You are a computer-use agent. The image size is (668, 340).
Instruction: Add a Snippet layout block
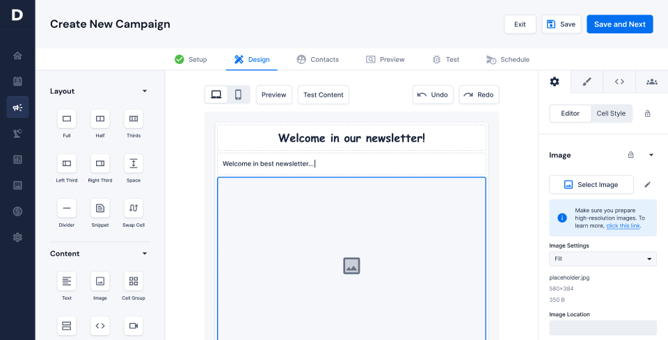[x=100, y=208]
